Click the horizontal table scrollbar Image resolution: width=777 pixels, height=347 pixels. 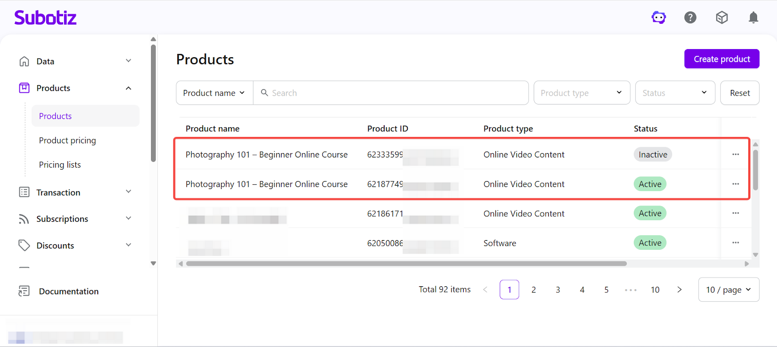(406, 264)
